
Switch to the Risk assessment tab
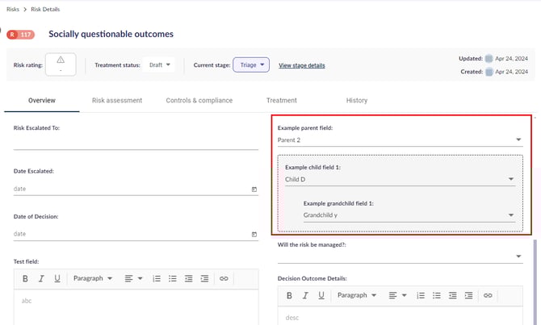pyautogui.click(x=117, y=101)
